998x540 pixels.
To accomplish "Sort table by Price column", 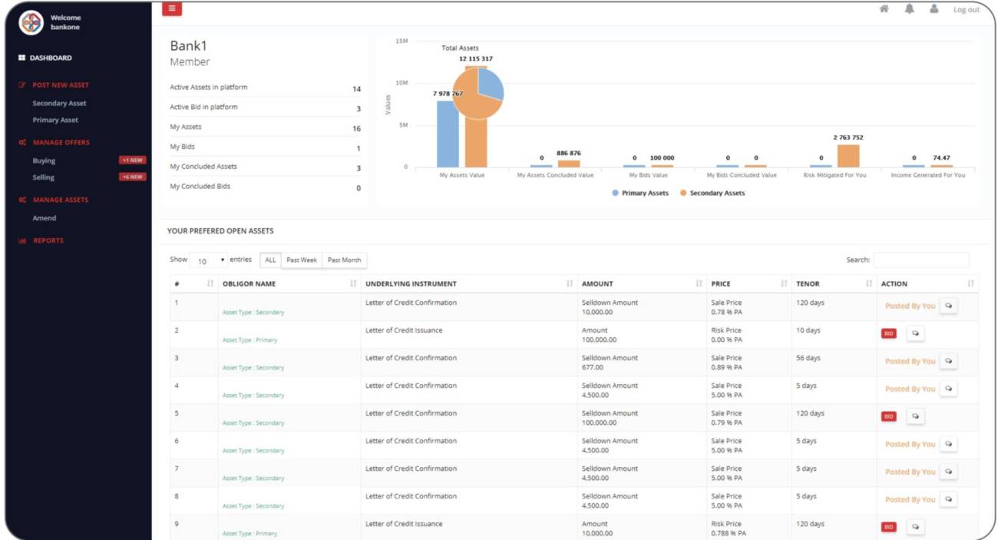I will tap(749, 283).
